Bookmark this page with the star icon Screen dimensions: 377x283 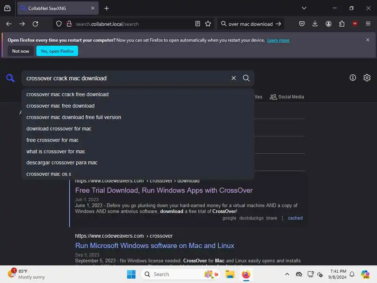208,24
